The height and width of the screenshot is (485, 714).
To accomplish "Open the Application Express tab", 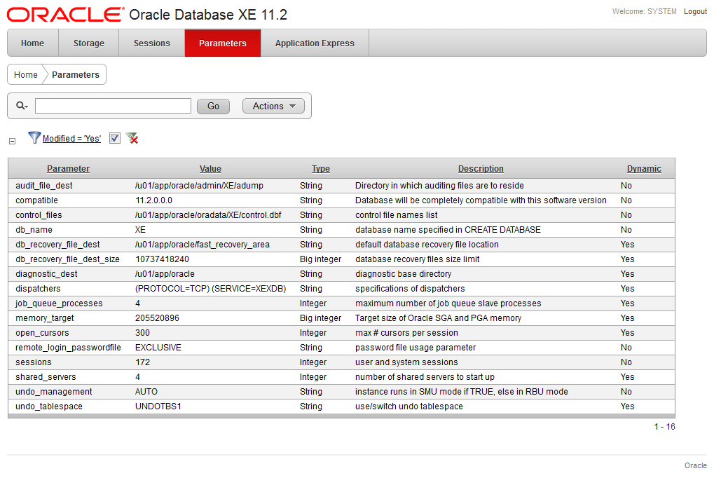I will [x=315, y=43].
